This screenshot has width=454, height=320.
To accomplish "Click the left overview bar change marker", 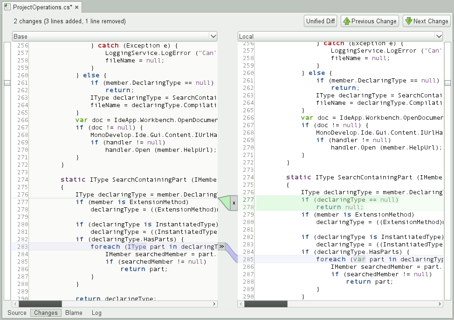I will click(x=7, y=83).
